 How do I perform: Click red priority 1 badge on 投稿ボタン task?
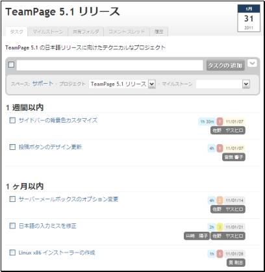pos(220,149)
